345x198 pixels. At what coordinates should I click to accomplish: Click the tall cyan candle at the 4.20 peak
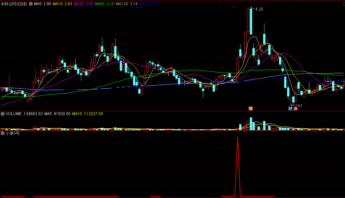(x=251, y=22)
